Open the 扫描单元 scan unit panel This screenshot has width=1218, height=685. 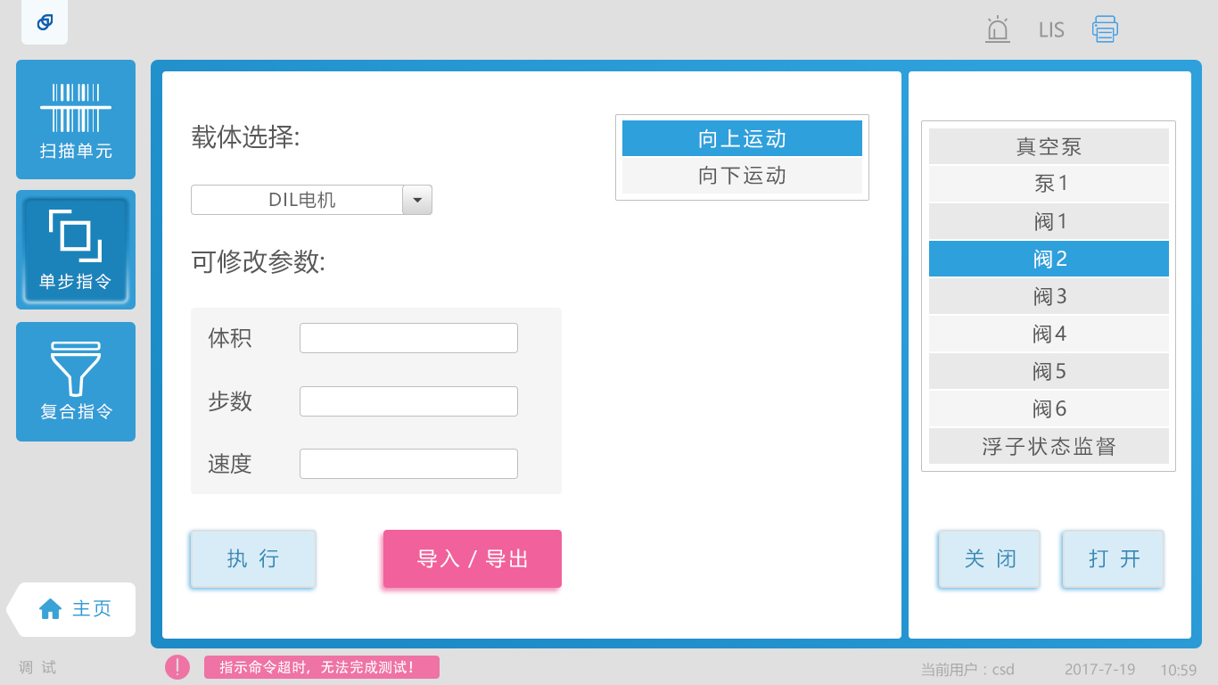coord(76,120)
